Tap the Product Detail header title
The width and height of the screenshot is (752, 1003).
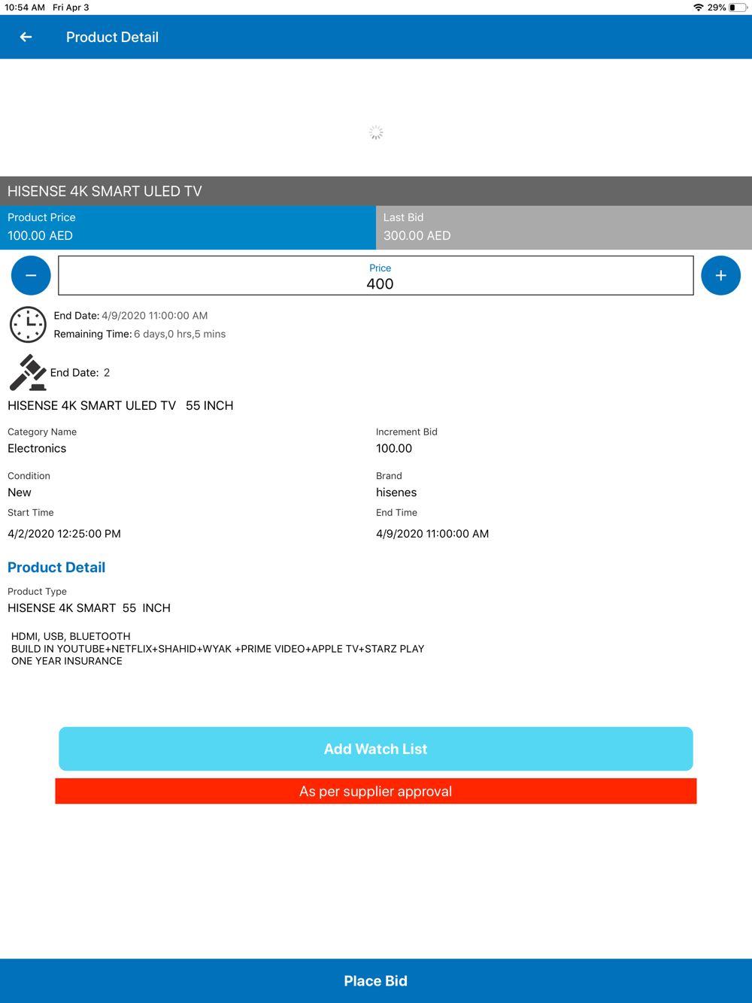[112, 37]
